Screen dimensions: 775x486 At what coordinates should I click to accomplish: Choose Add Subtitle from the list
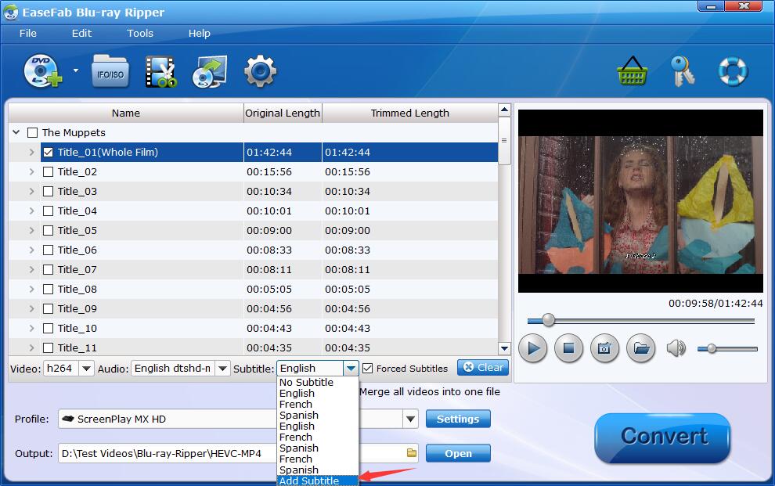pos(318,481)
